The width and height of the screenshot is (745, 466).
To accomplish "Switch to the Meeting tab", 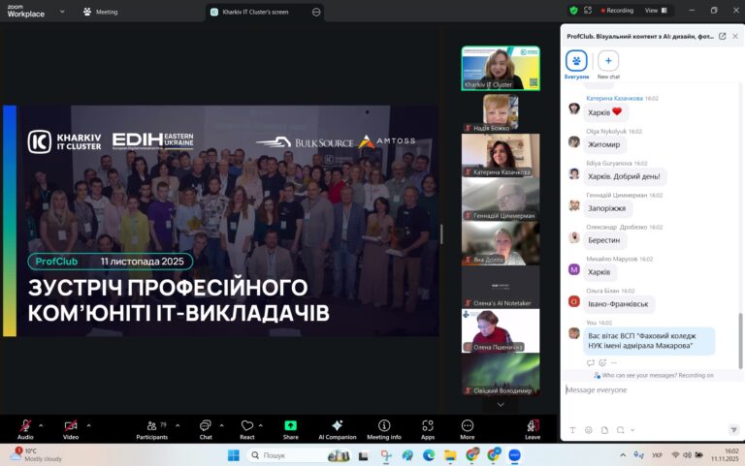I will point(100,12).
